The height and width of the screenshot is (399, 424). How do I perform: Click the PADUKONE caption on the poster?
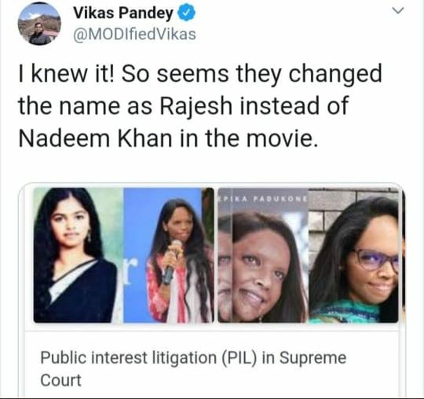280,199
